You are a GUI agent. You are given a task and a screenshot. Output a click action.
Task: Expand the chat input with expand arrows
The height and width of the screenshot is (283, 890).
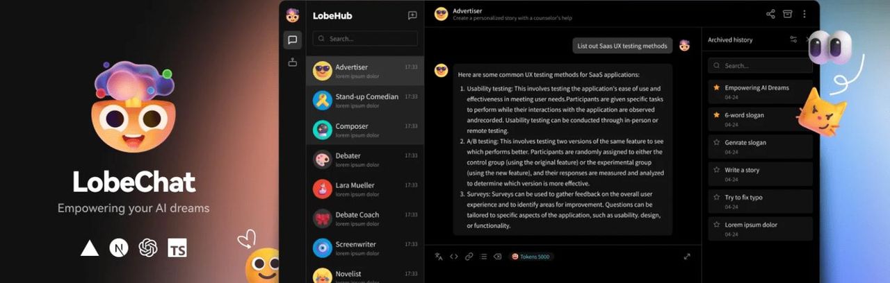click(x=687, y=257)
